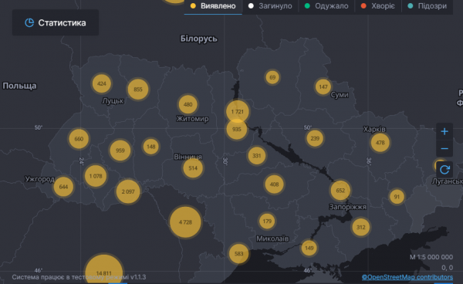Select the 91 cases marker

tap(397, 197)
